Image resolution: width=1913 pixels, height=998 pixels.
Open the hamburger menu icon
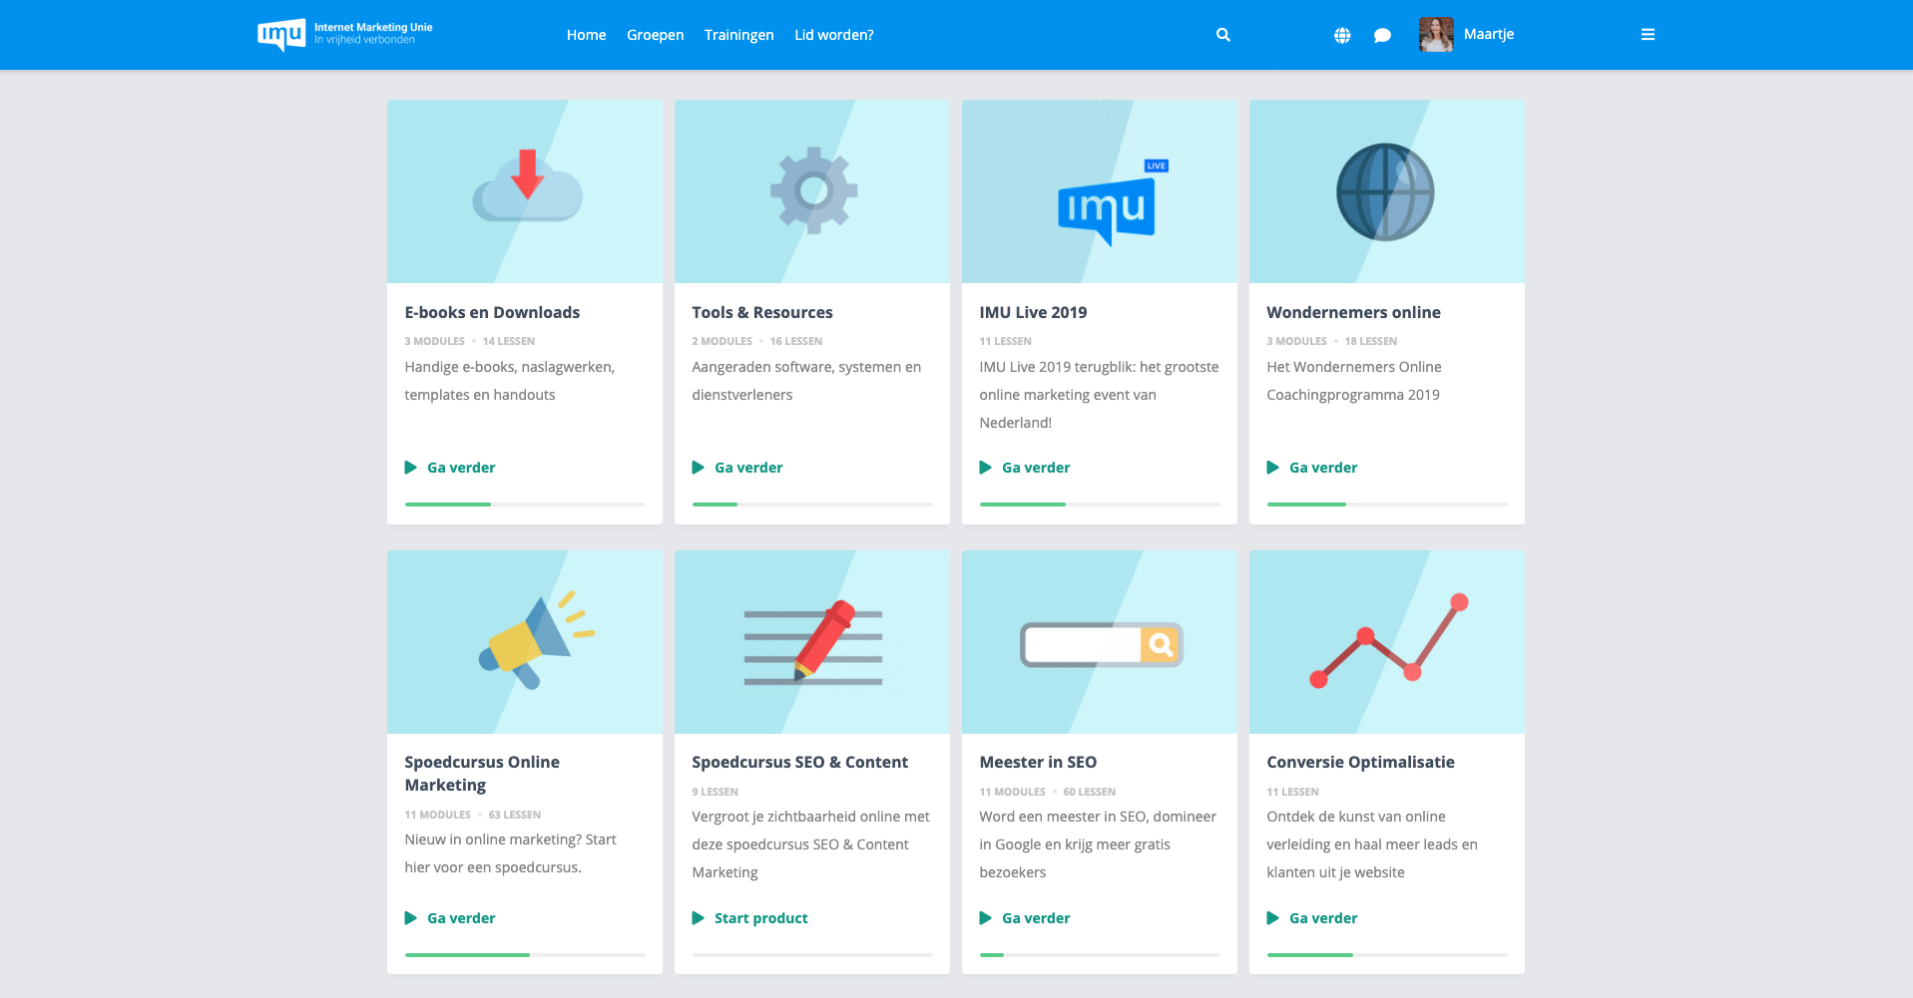(x=1648, y=35)
